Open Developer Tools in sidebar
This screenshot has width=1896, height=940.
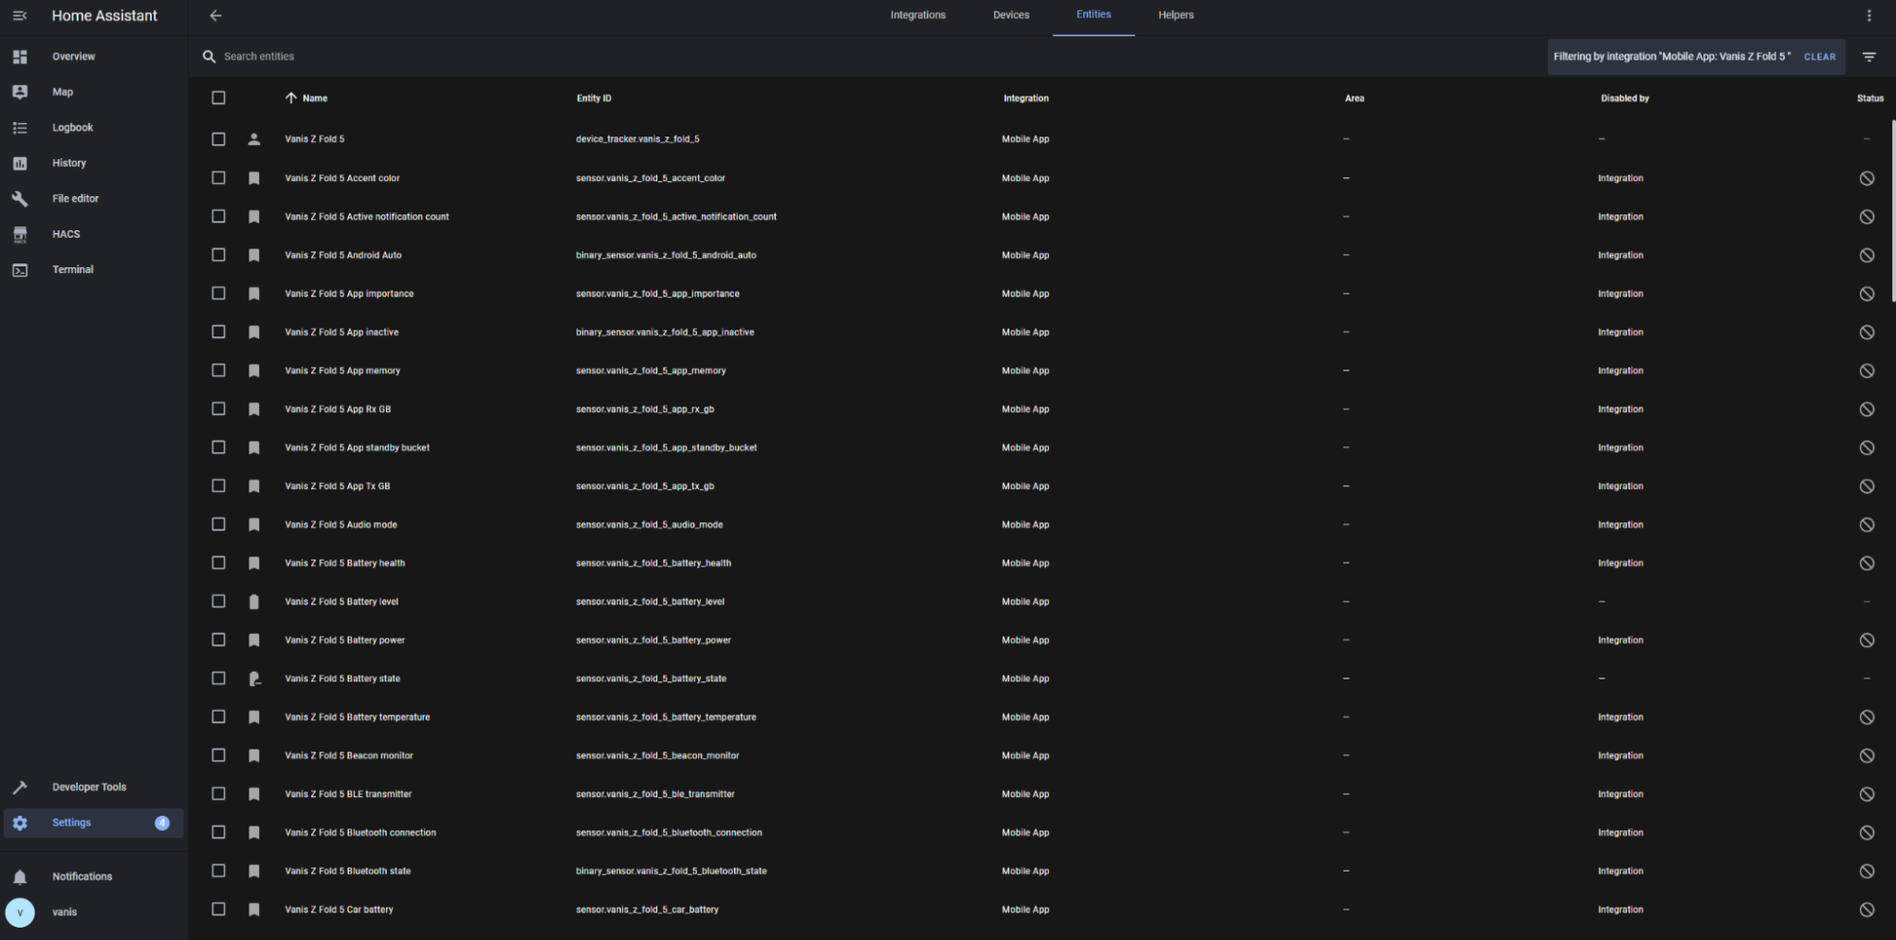[x=88, y=787]
